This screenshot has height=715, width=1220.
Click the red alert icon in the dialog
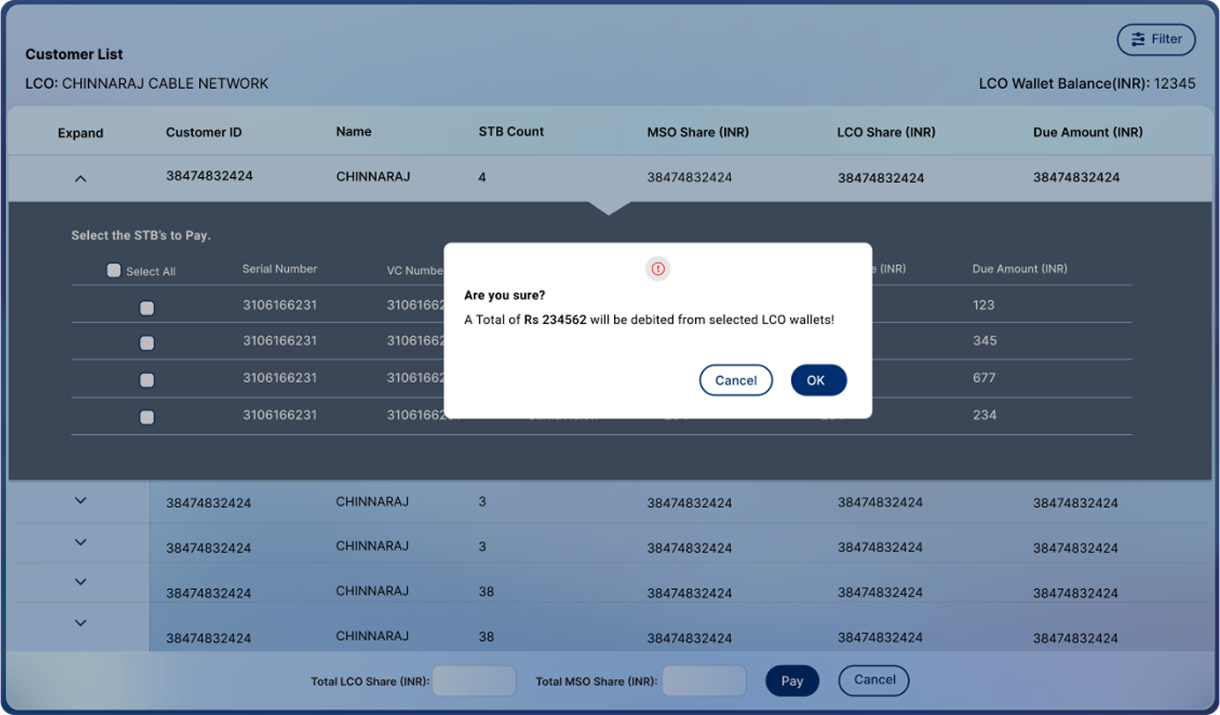tap(658, 269)
